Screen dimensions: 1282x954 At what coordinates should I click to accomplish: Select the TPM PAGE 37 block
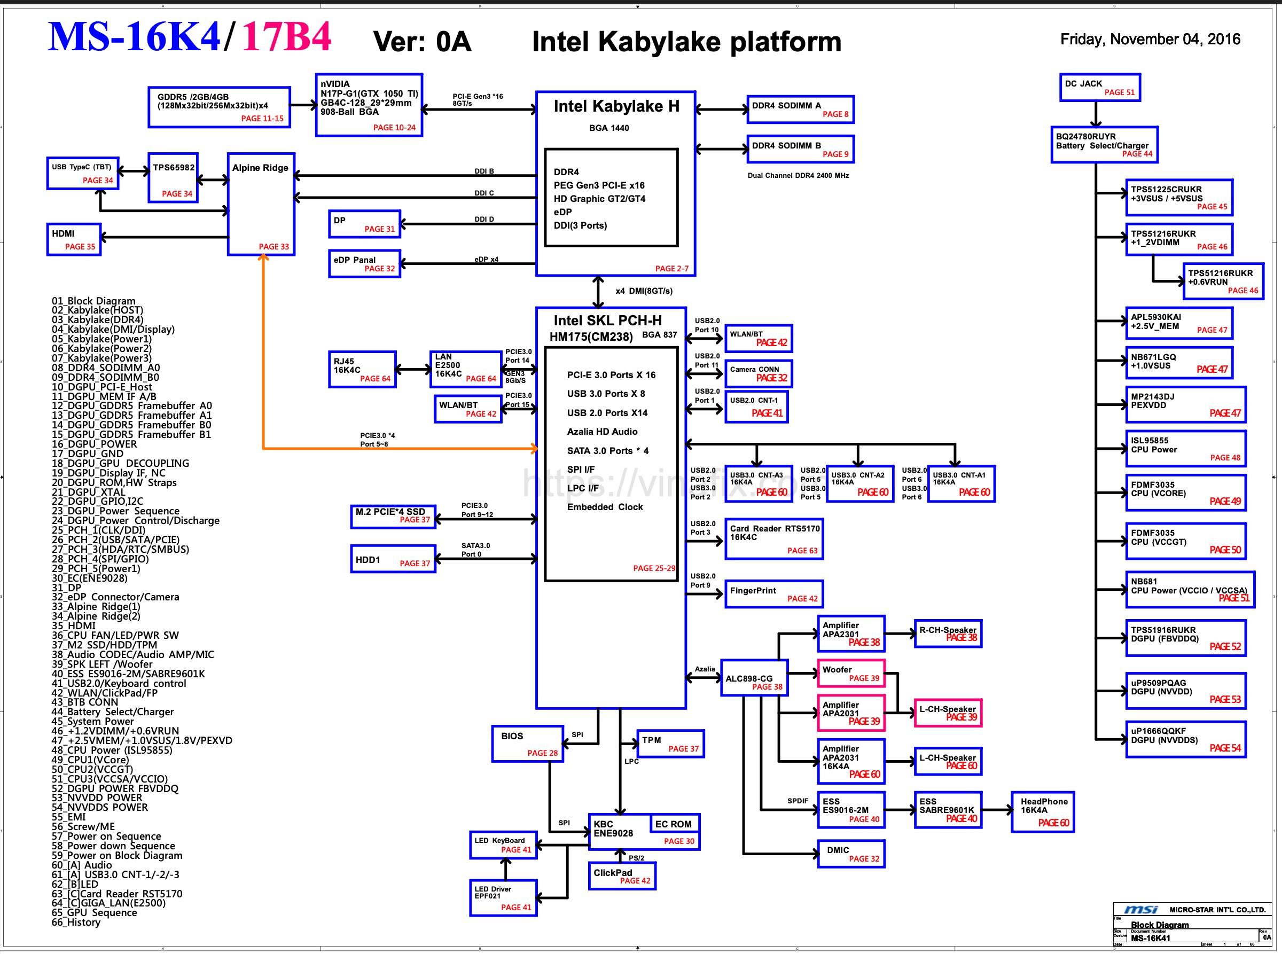coord(671,745)
